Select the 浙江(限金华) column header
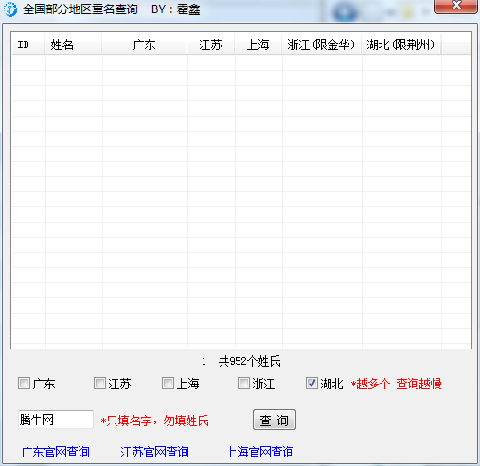The height and width of the screenshot is (466, 480). point(321,45)
